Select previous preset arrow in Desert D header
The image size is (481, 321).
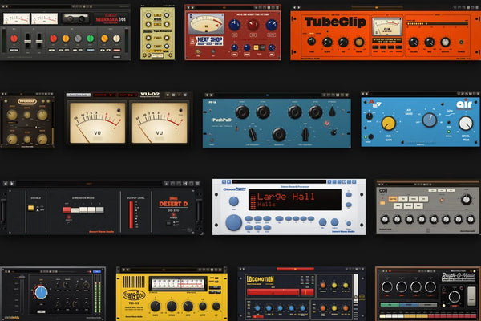pos(6,184)
